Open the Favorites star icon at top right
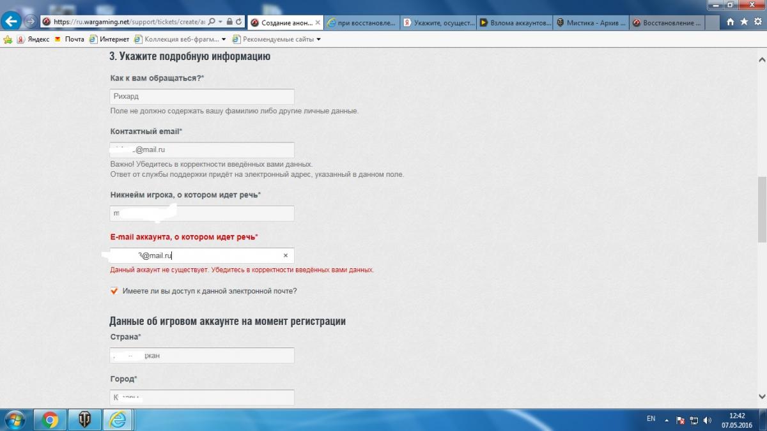The width and height of the screenshot is (767, 431). point(744,22)
